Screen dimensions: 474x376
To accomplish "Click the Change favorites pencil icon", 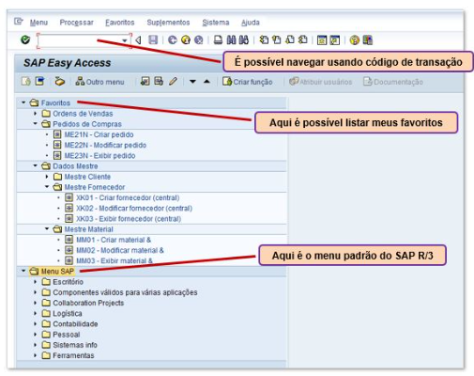I will [173, 82].
